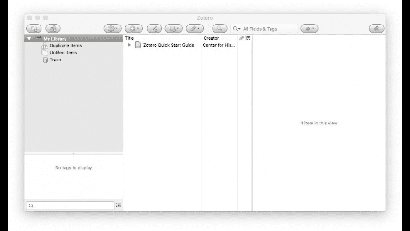The image size is (410, 231).
Task: Click the Unfiled Items icon
Action: pyautogui.click(x=45, y=53)
